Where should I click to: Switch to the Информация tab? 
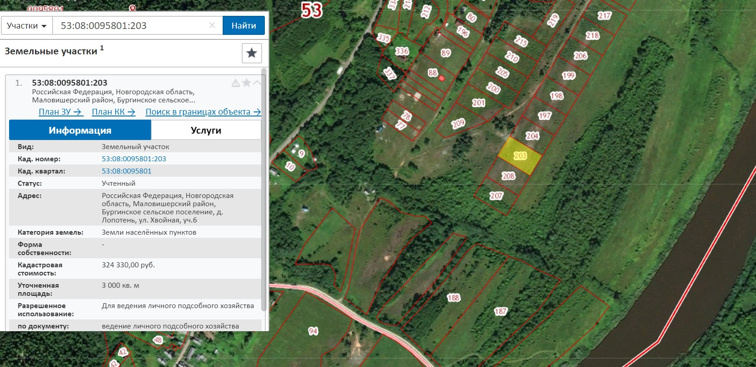[x=80, y=130]
